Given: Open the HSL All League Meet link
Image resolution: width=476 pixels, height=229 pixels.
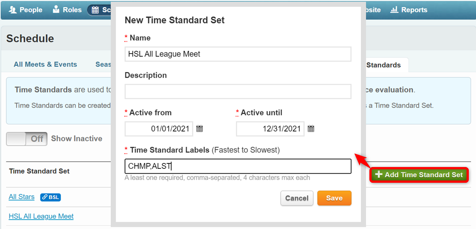Looking at the screenshot, I should 41,216.
